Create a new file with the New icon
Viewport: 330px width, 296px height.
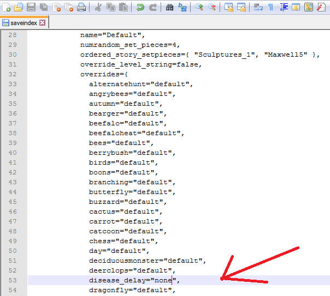click(x=6, y=7)
